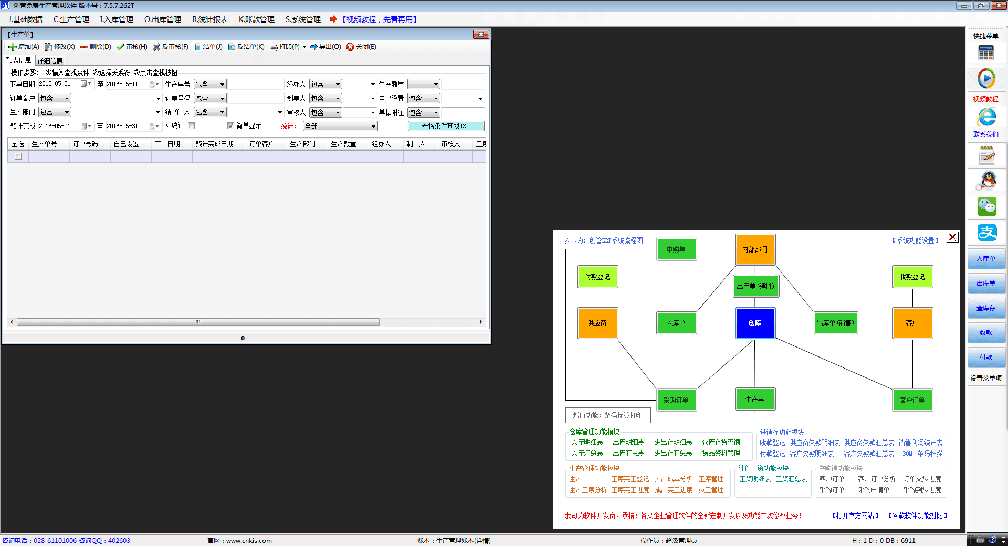Image resolution: width=1008 pixels, height=546 pixels.
Task: Click the 按条件查找 search button
Action: point(446,127)
